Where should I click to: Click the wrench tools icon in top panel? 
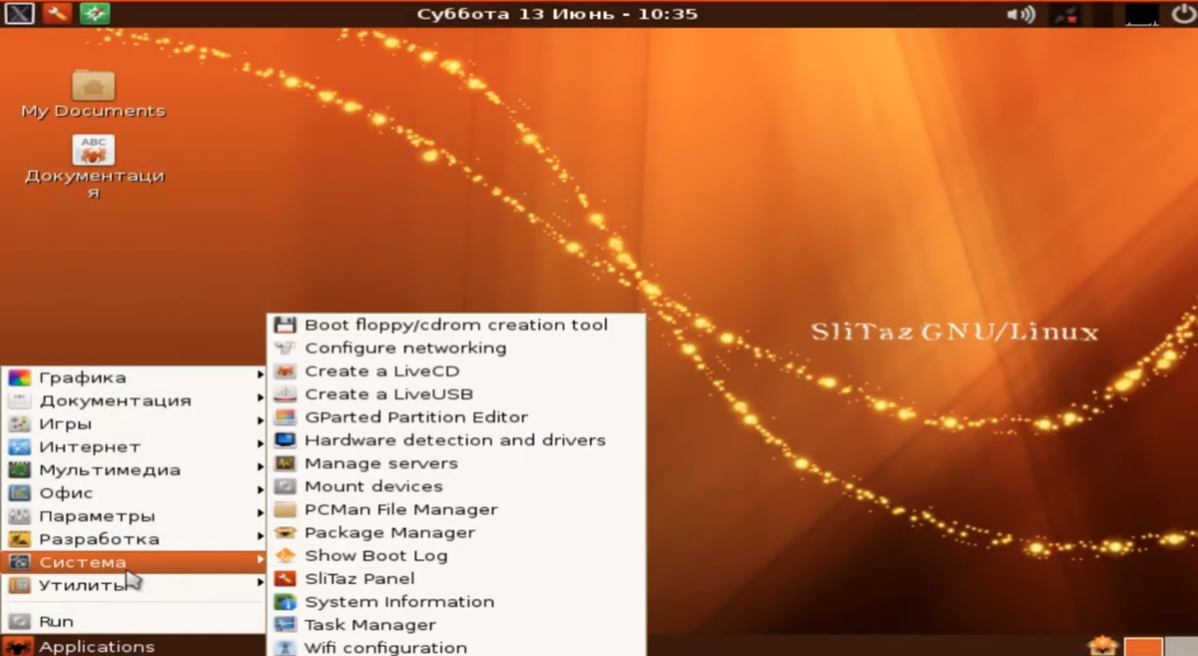pos(57,14)
